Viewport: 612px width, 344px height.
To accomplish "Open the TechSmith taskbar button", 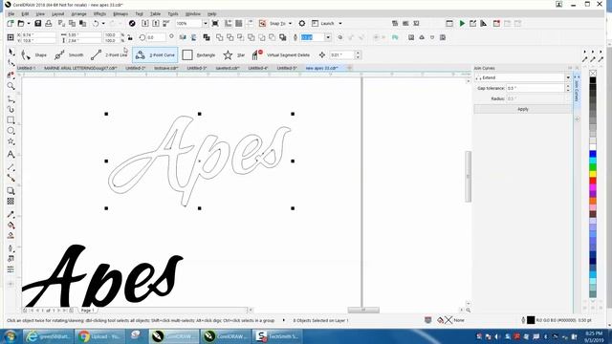I will tap(277, 336).
